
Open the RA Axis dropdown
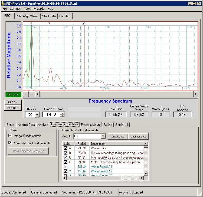pos(37,115)
